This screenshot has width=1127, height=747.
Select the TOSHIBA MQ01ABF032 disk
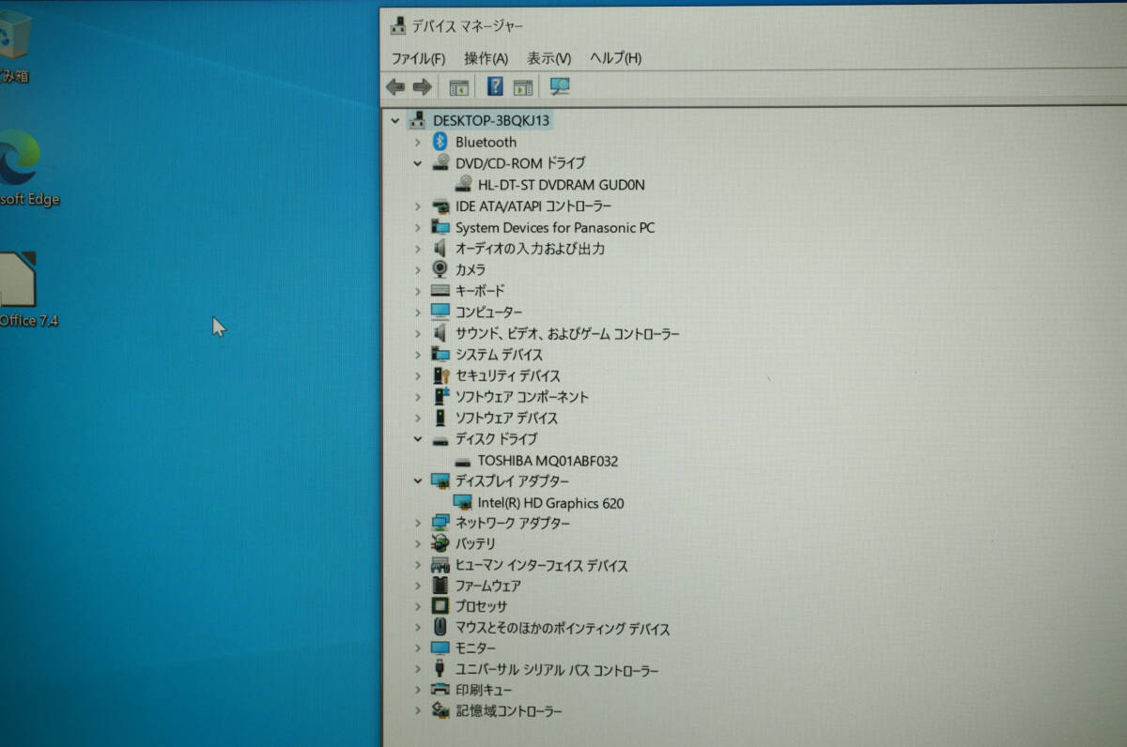coord(548,461)
